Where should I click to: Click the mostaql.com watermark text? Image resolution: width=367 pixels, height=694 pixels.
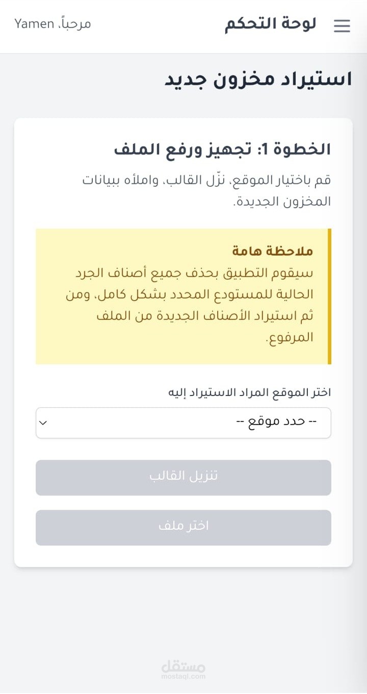tap(183, 677)
